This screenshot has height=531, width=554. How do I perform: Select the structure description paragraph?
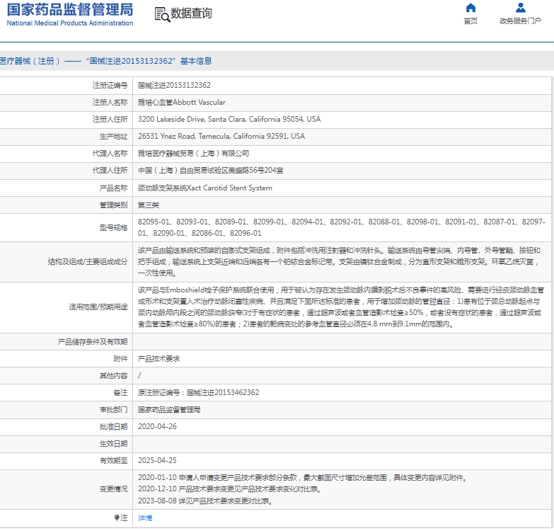coord(339,262)
